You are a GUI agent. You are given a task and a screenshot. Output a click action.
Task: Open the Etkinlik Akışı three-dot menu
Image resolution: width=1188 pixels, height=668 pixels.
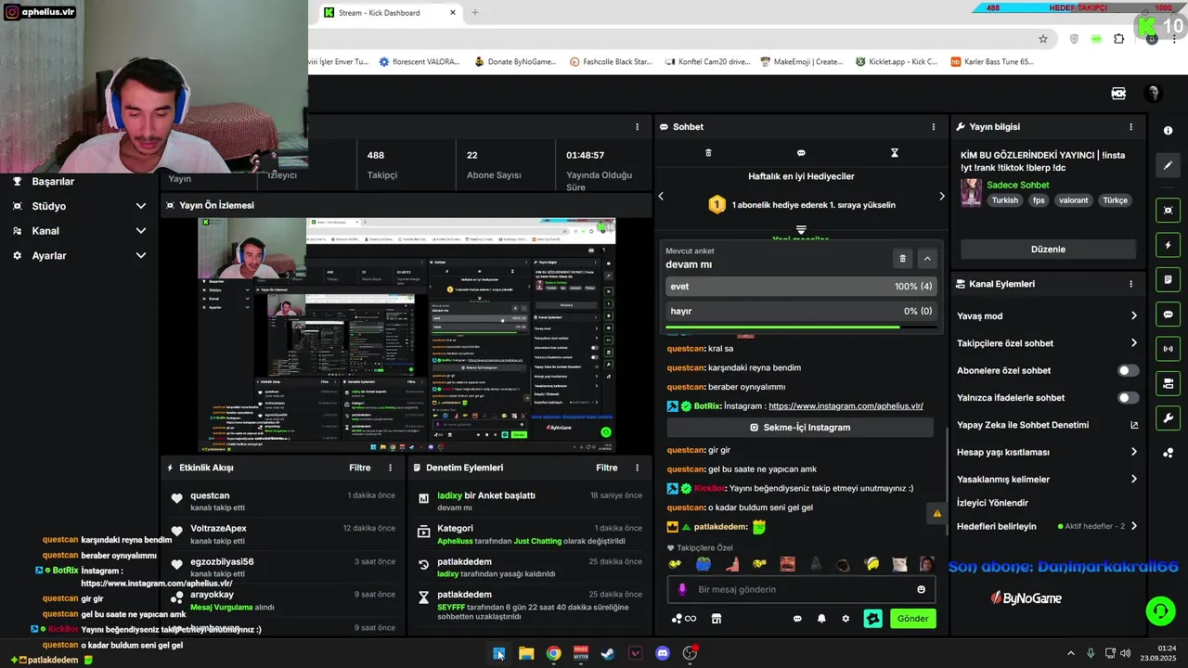(390, 468)
